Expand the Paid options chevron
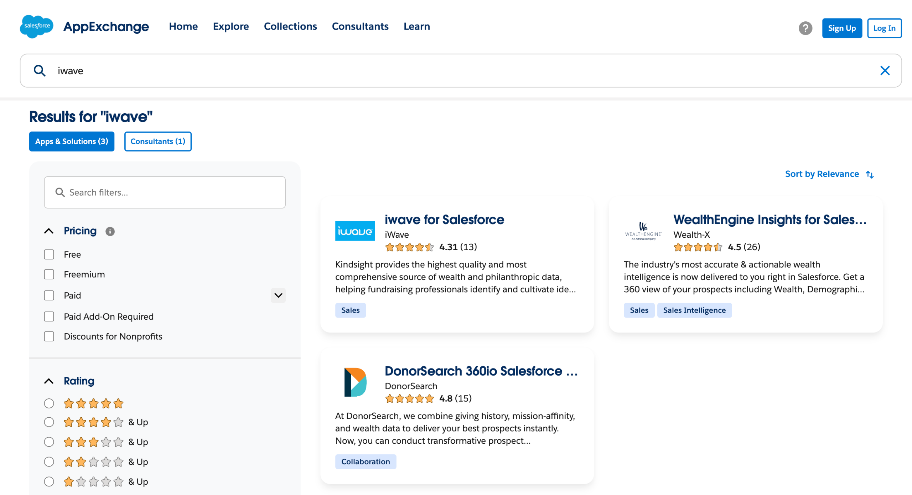Image resolution: width=912 pixels, height=495 pixels. (x=278, y=295)
